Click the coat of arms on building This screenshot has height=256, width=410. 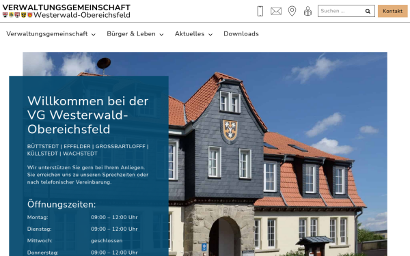click(230, 130)
